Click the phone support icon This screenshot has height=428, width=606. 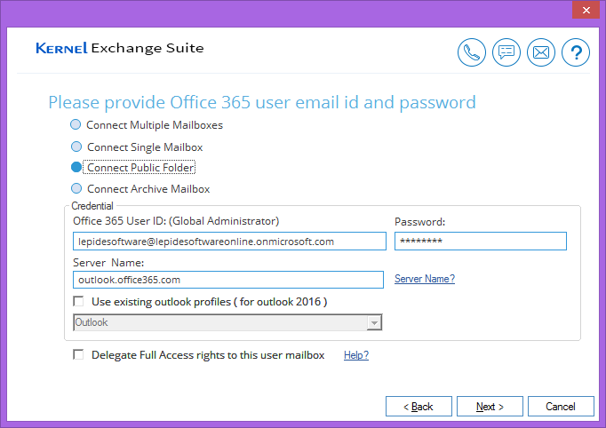[x=472, y=52]
